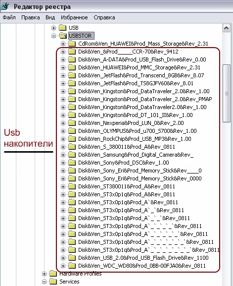Viewport: 233px width, 286px height.
Task: Click folder icon of JetFlash TS8GJFV60
Action: (72, 83)
